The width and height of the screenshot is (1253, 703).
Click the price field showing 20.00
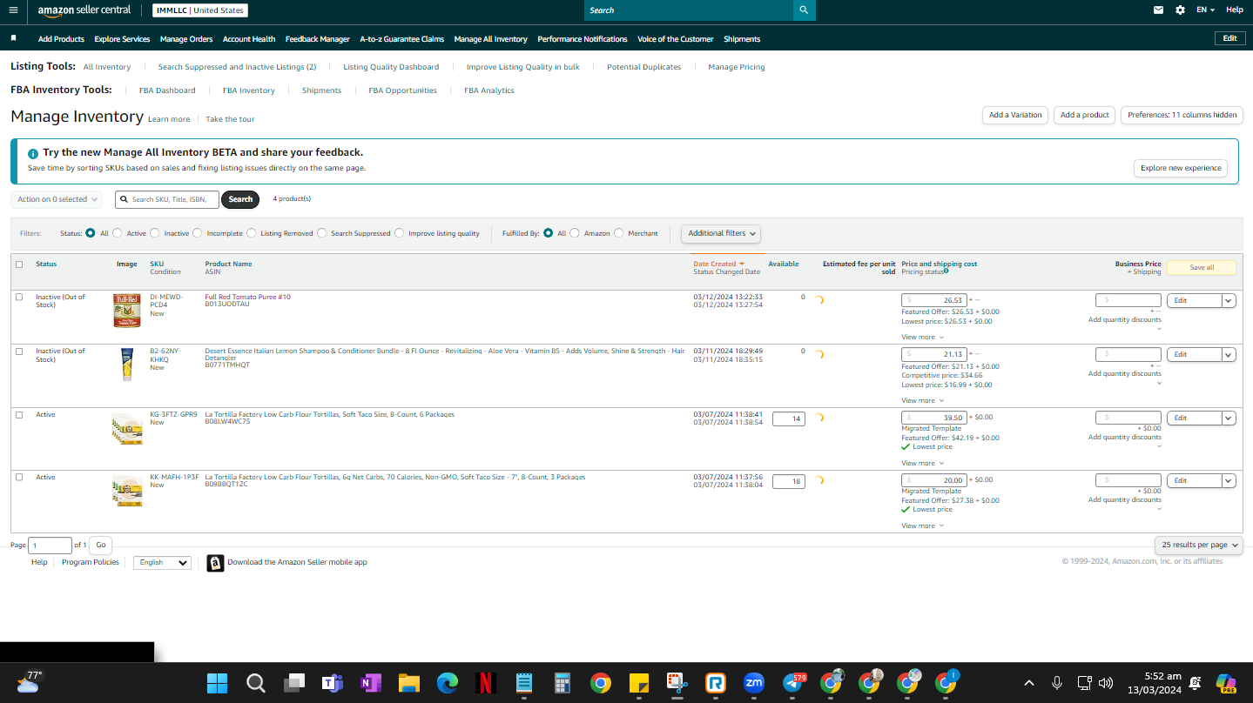tap(934, 480)
